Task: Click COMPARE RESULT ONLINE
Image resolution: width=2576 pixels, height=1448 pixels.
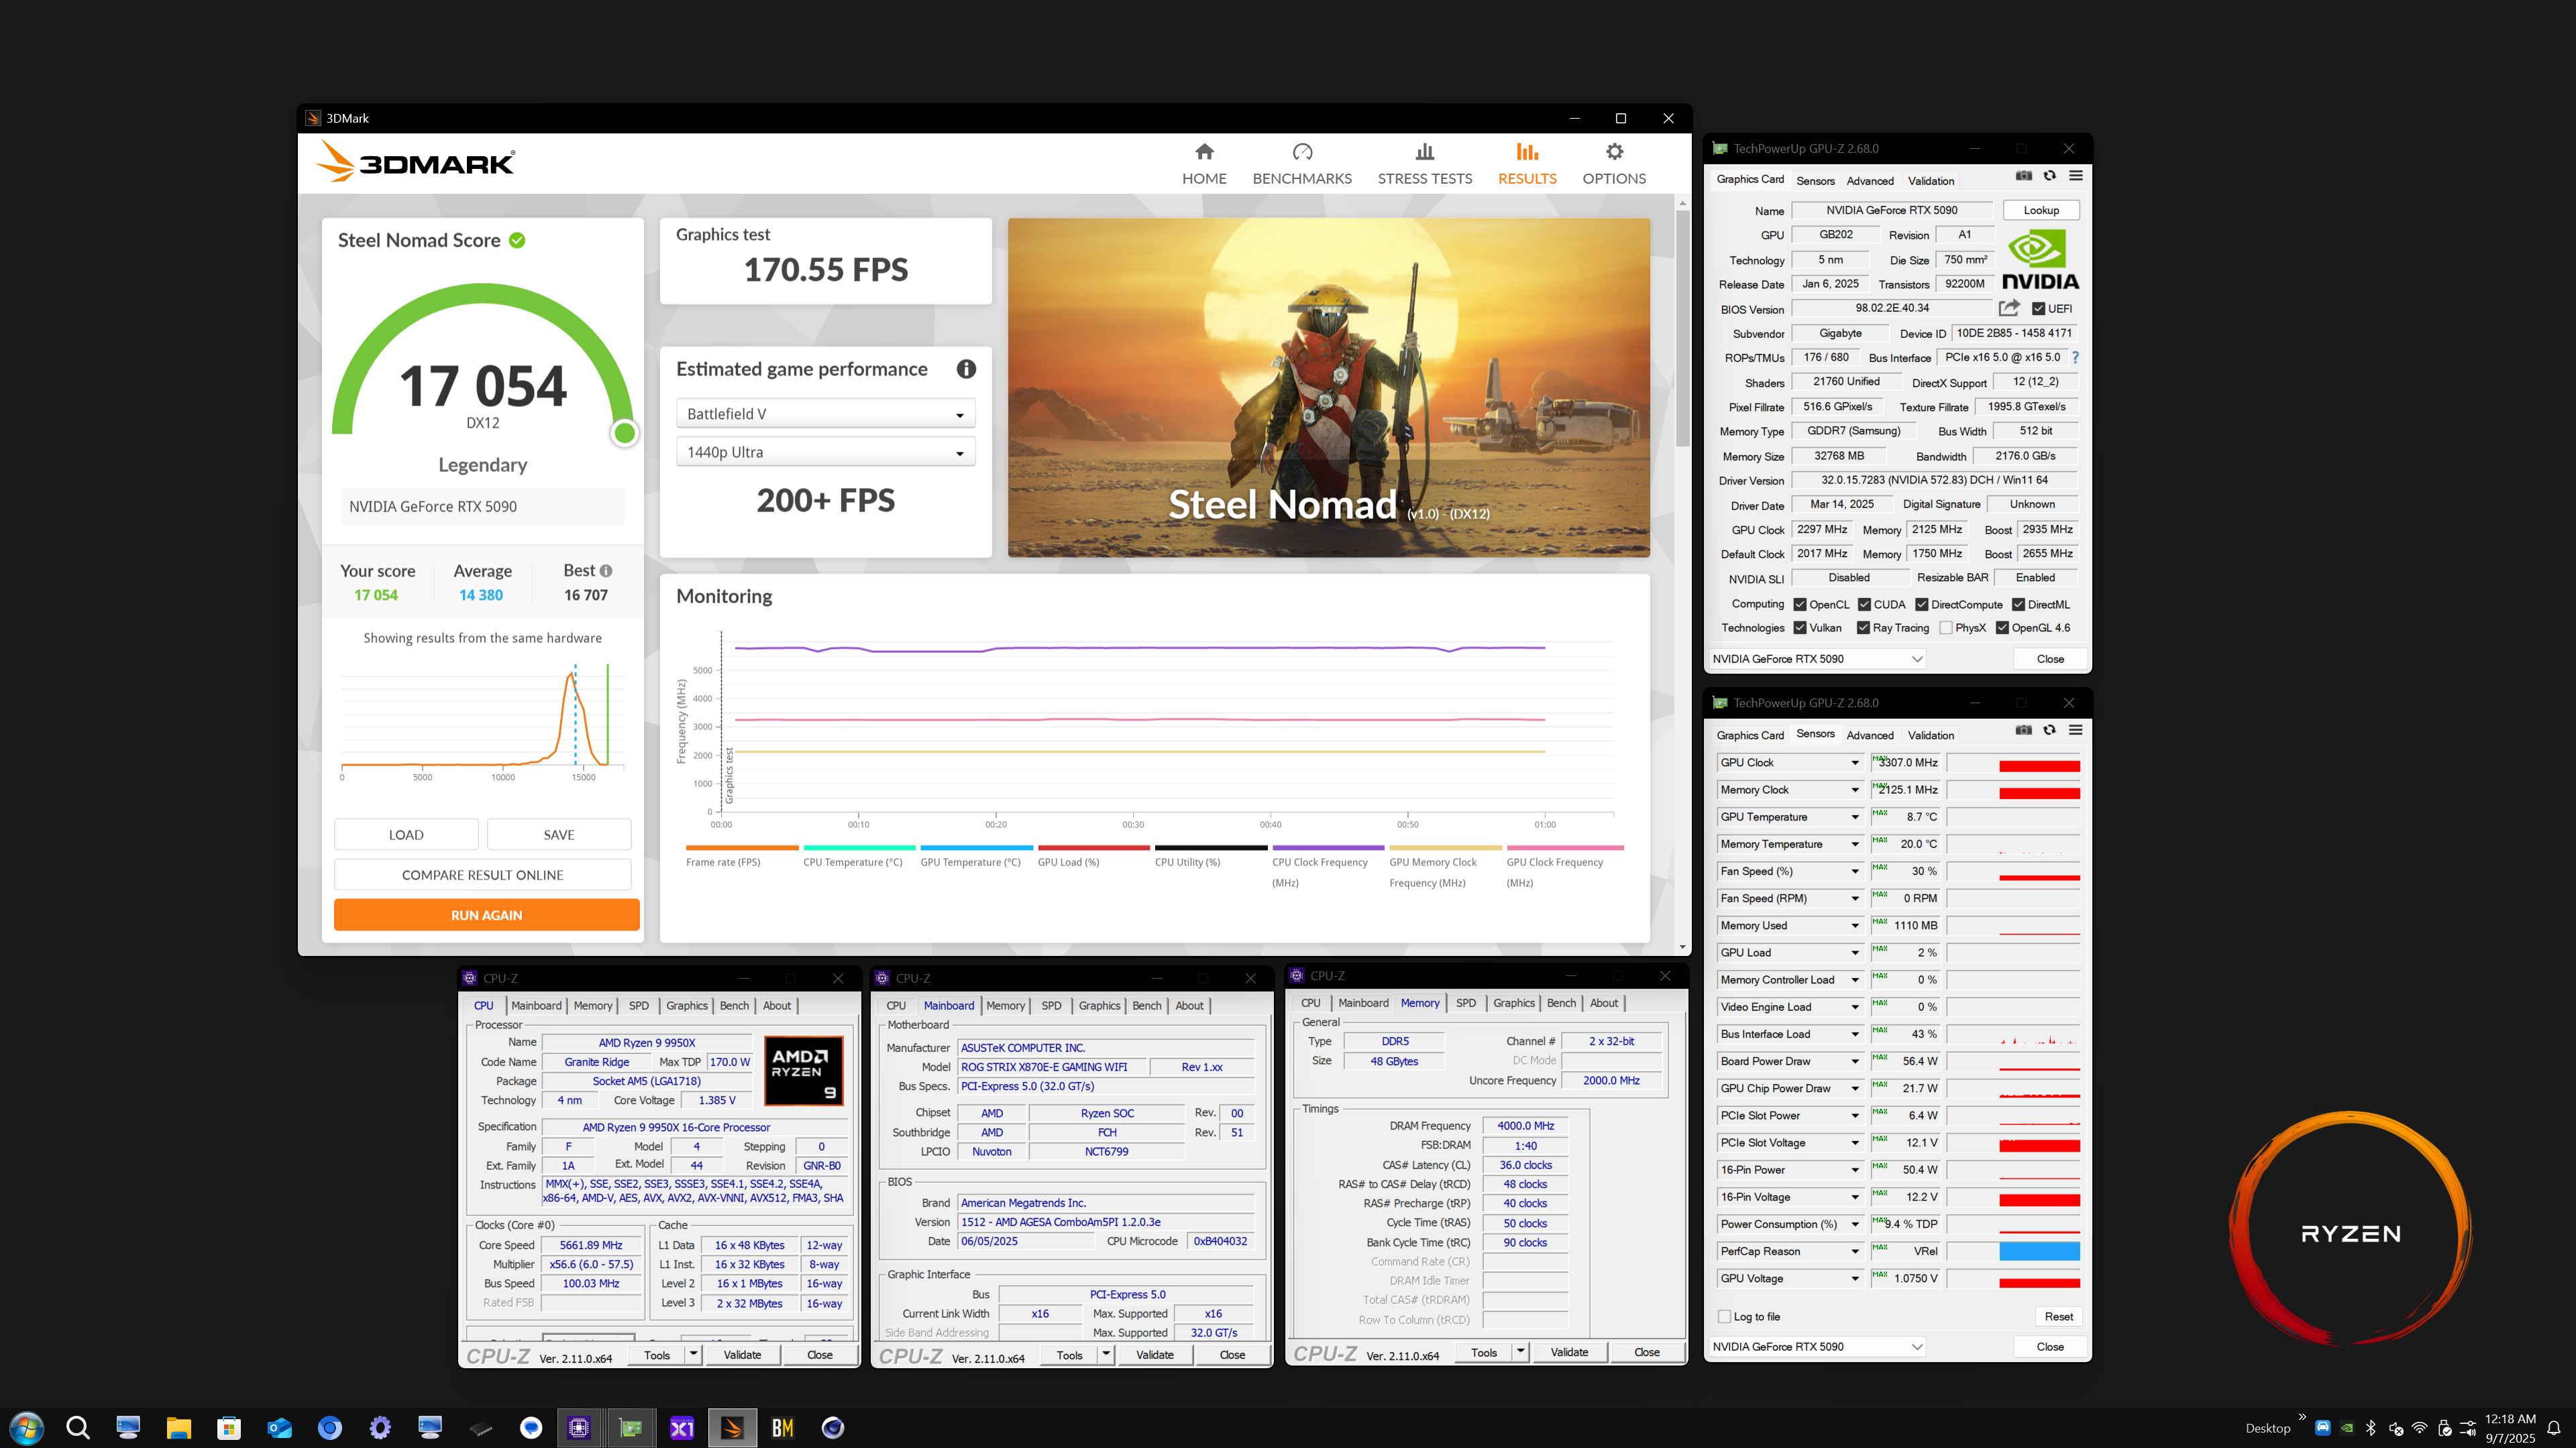Action: (482, 874)
